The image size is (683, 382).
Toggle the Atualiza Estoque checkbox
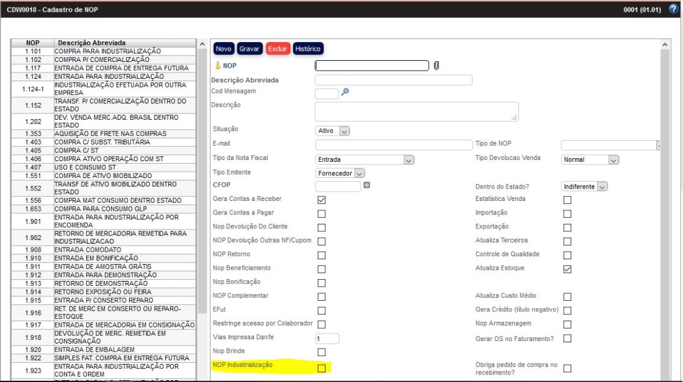point(567,269)
